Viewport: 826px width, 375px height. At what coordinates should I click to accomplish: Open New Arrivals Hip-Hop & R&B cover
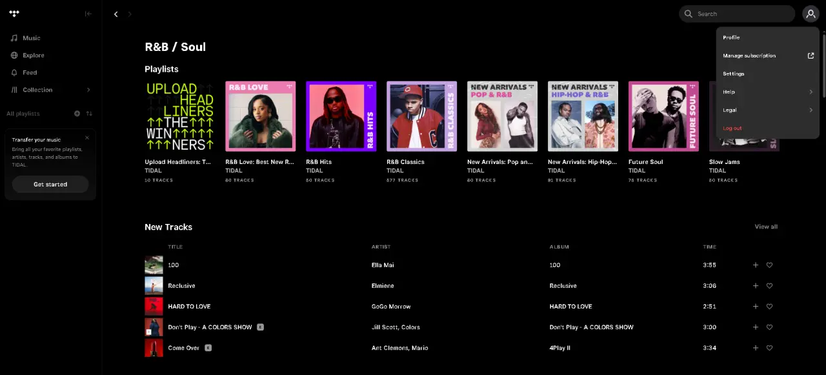[x=583, y=116]
